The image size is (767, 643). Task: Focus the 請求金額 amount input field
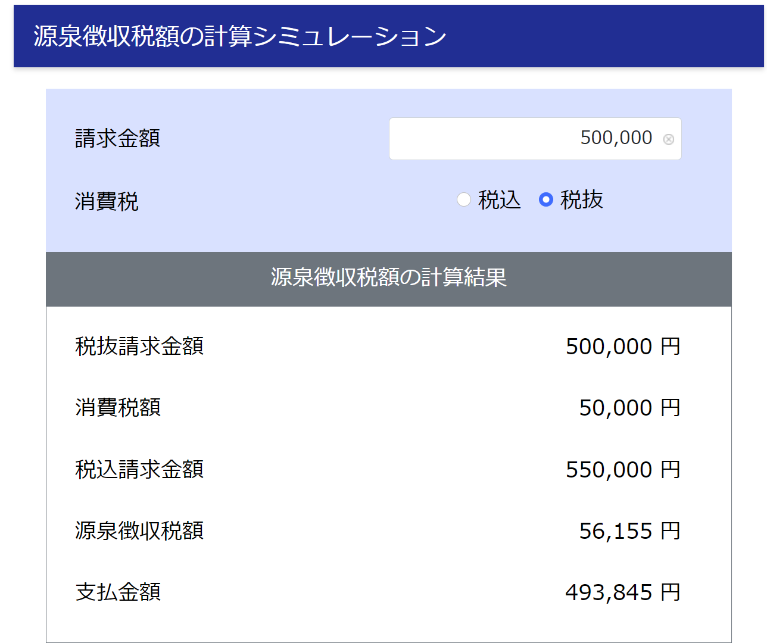coord(524,139)
